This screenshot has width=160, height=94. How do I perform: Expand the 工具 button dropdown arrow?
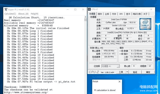pyautogui.click(x=127, y=72)
